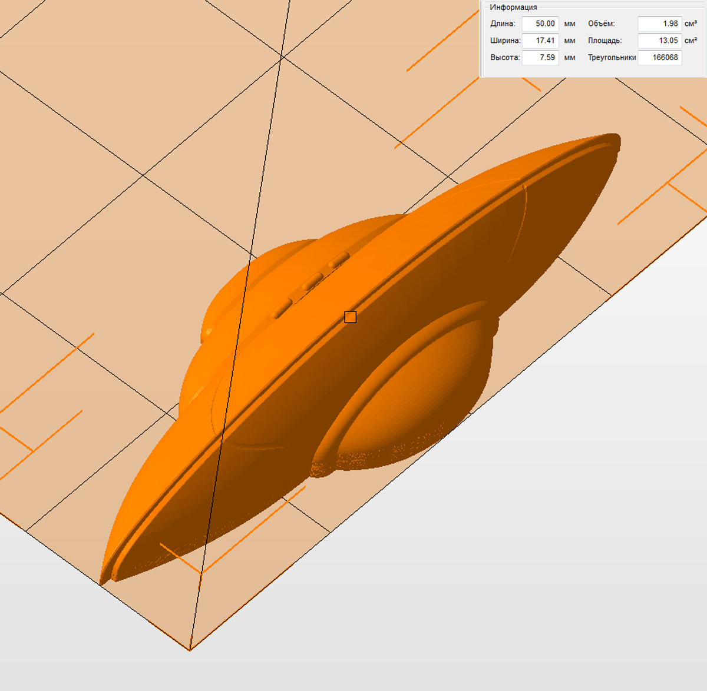Click the Площадь field showing 13.05

[x=659, y=41]
